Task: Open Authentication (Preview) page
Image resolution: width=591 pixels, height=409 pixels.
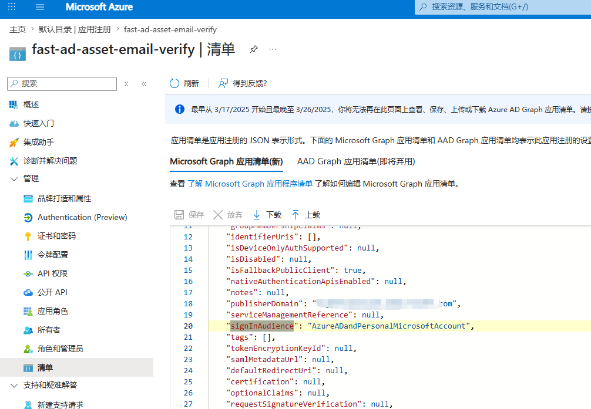Action: pos(82,217)
